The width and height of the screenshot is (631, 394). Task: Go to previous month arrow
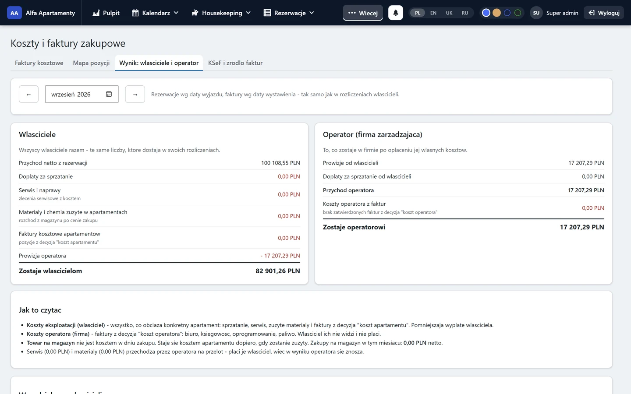(x=29, y=94)
